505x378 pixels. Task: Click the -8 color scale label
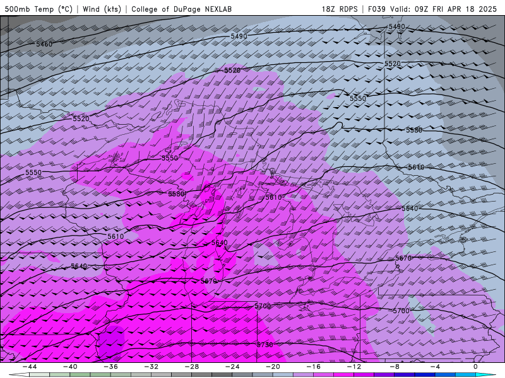click(395, 367)
